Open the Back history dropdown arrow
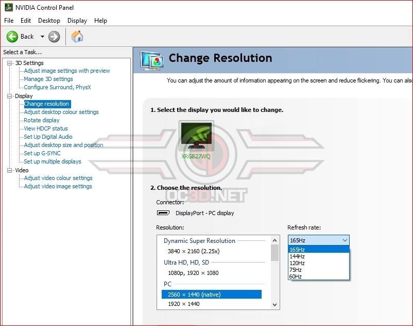 tap(42, 37)
